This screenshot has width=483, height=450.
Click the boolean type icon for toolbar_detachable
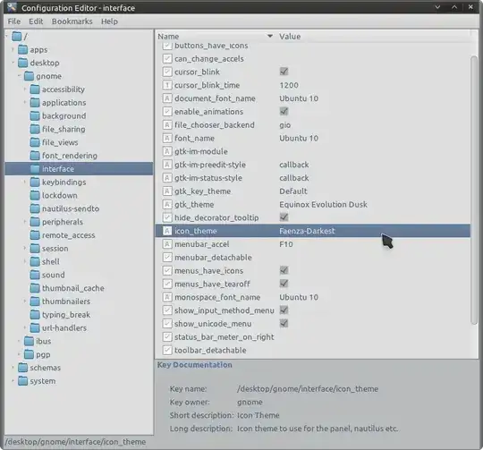(x=167, y=350)
